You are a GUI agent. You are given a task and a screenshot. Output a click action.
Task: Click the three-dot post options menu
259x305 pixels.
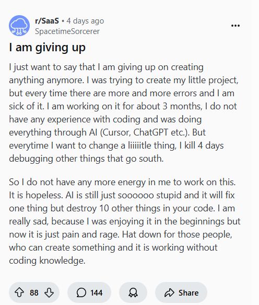point(236,26)
